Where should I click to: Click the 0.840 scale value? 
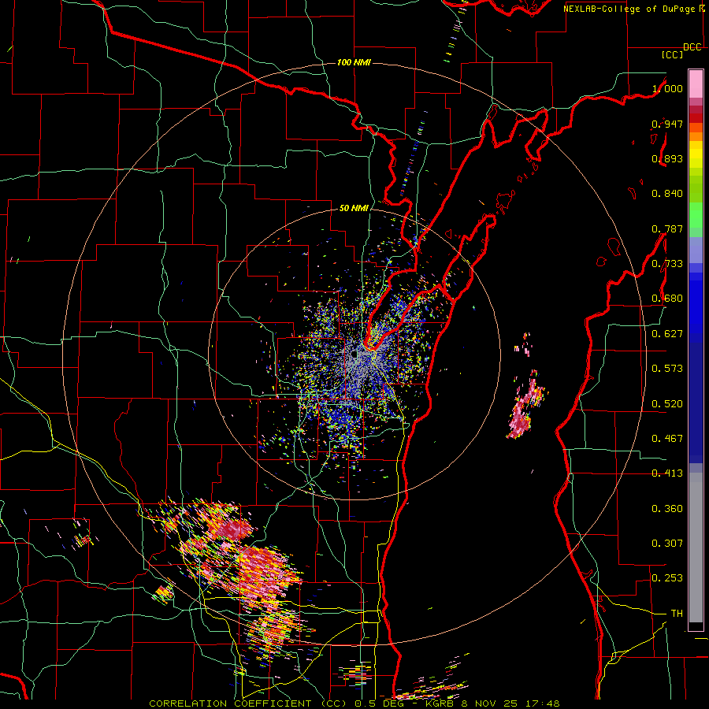667,194
